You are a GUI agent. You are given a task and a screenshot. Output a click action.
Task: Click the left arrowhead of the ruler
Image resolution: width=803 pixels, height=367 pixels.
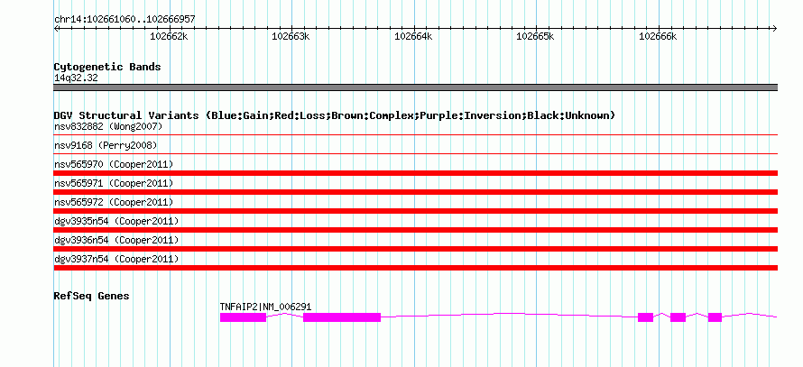[56, 28]
